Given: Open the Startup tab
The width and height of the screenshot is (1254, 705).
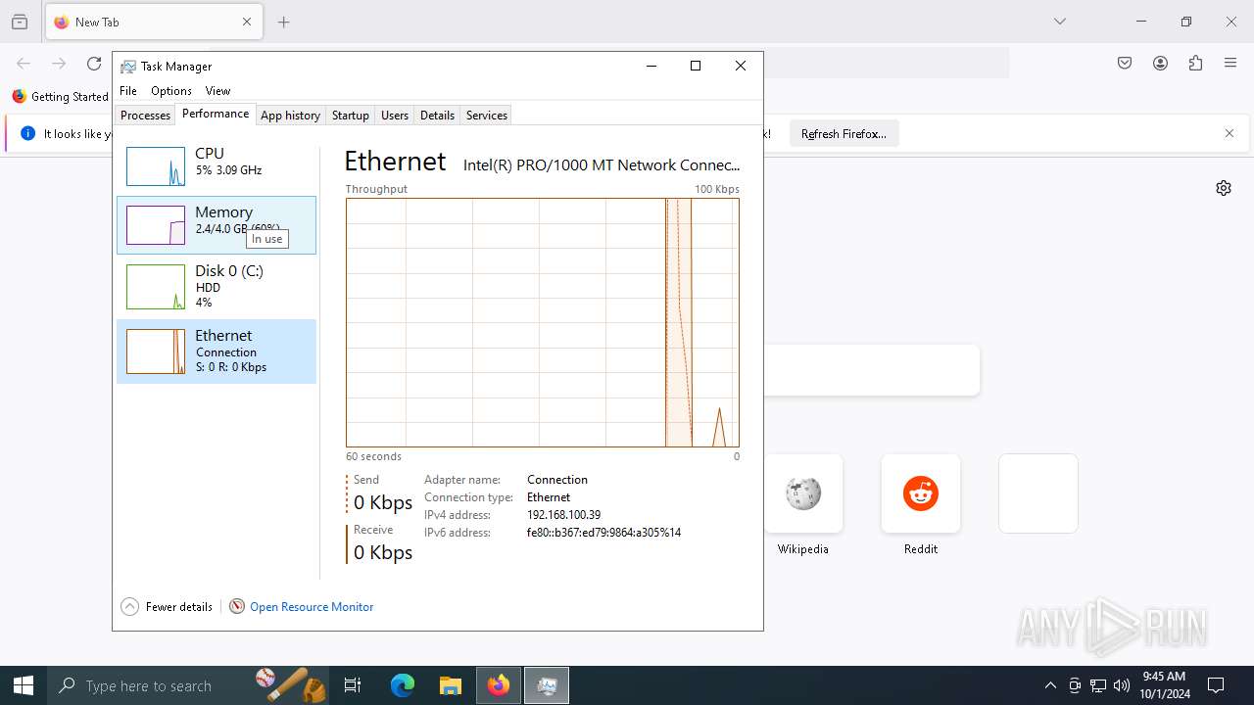Looking at the screenshot, I should [x=350, y=115].
